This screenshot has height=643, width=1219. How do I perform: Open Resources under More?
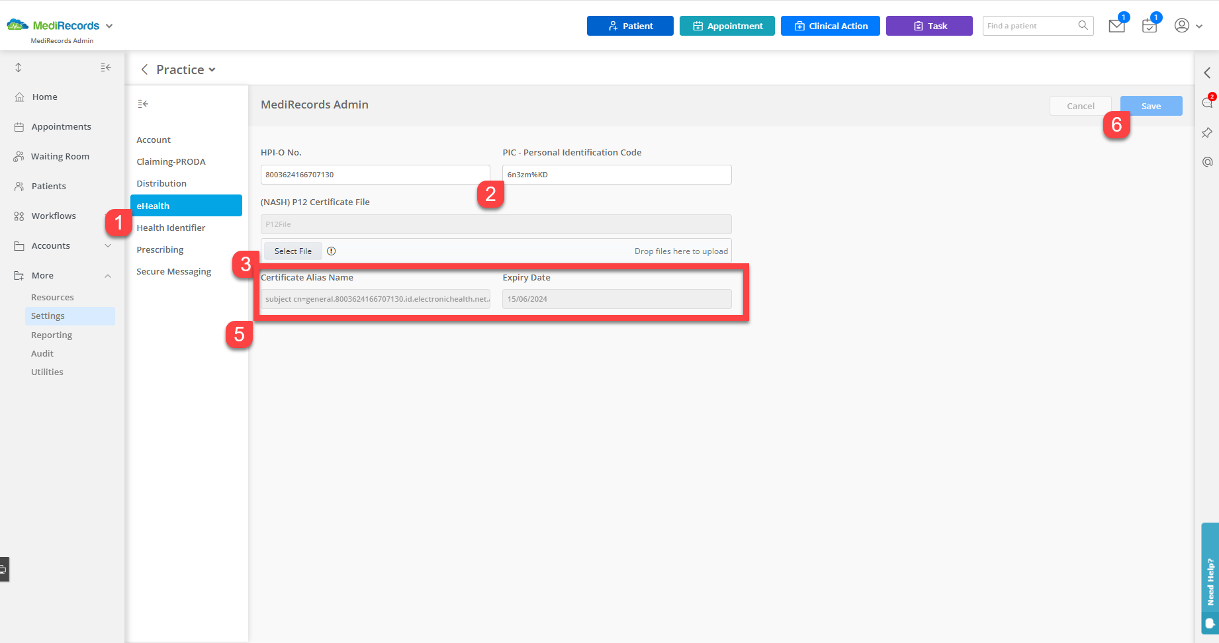pyautogui.click(x=52, y=297)
